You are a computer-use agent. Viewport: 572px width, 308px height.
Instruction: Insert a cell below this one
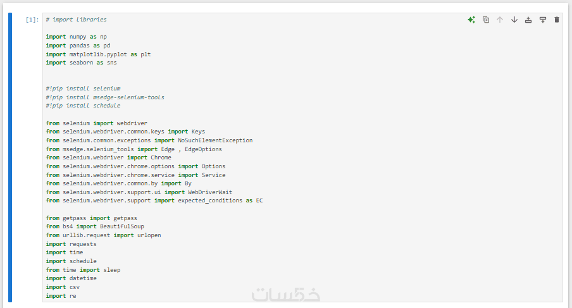pos(542,20)
